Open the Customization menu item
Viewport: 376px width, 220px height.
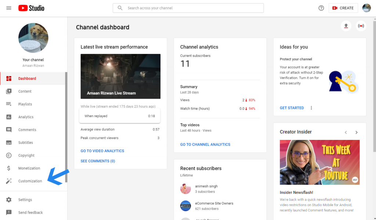click(33, 181)
